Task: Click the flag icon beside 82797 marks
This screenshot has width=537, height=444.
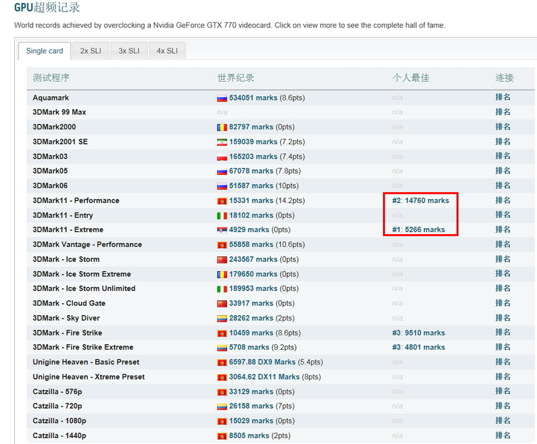Action: point(222,127)
